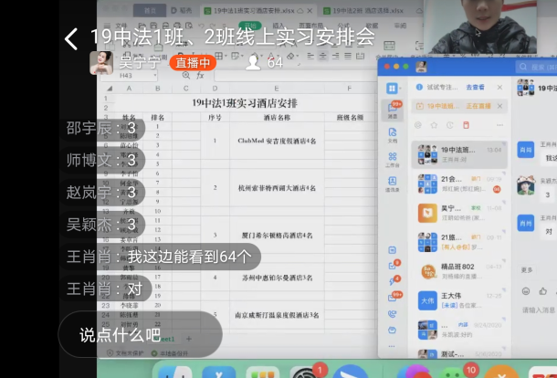Click the magnifier icon beside fx
Image resolution: width=557 pixels, height=378 pixels.
[x=186, y=75]
